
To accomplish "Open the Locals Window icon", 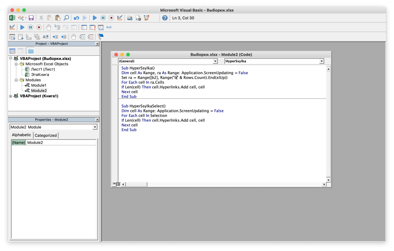I will [x=84, y=27].
